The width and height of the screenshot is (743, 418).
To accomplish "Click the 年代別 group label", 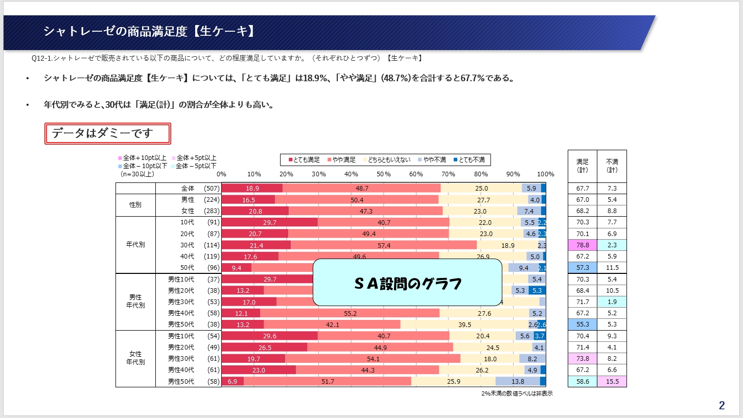I will 135,245.
